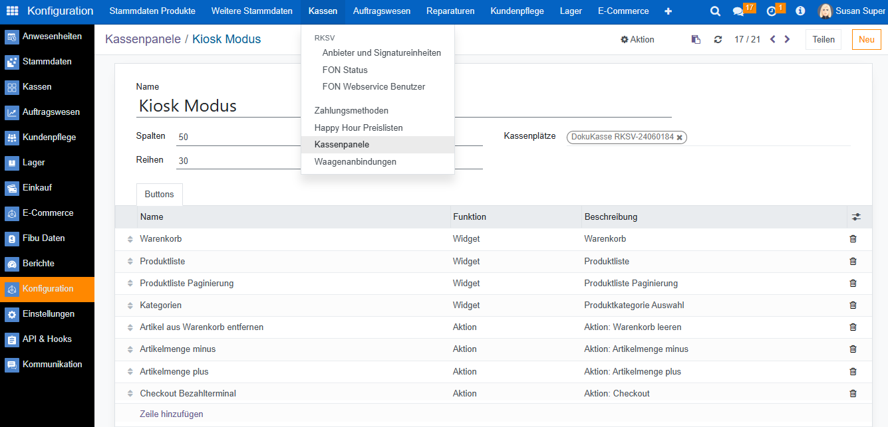
Task: Choose Zahlungsmethoden in the dropdown menu
Action: 351,111
